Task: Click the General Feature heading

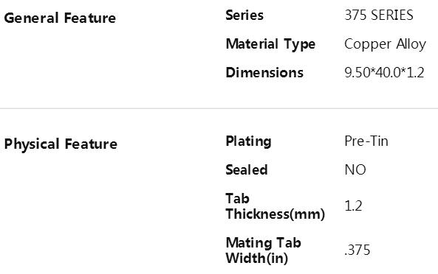Action: 60,18
